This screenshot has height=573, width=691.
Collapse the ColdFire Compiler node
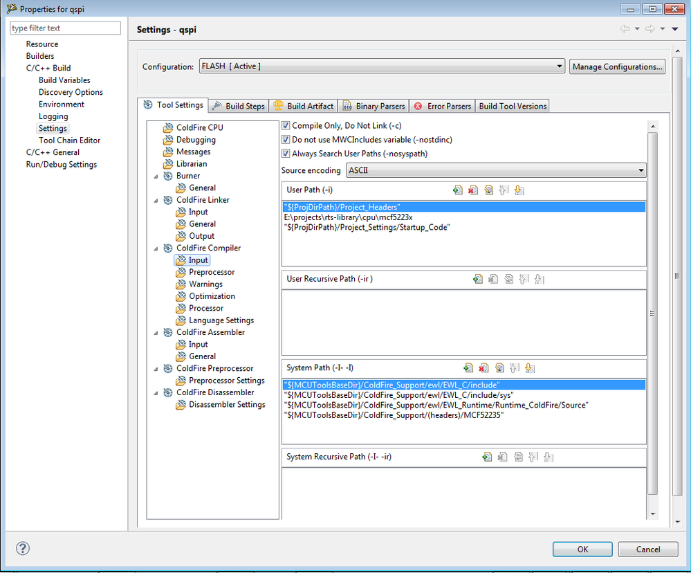point(156,248)
